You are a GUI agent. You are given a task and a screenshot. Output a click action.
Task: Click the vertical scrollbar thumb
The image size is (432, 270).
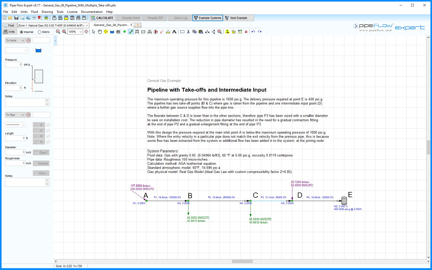pyautogui.click(x=428, y=147)
